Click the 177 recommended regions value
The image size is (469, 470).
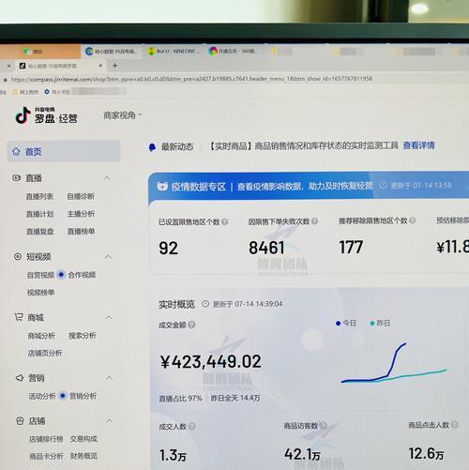351,247
